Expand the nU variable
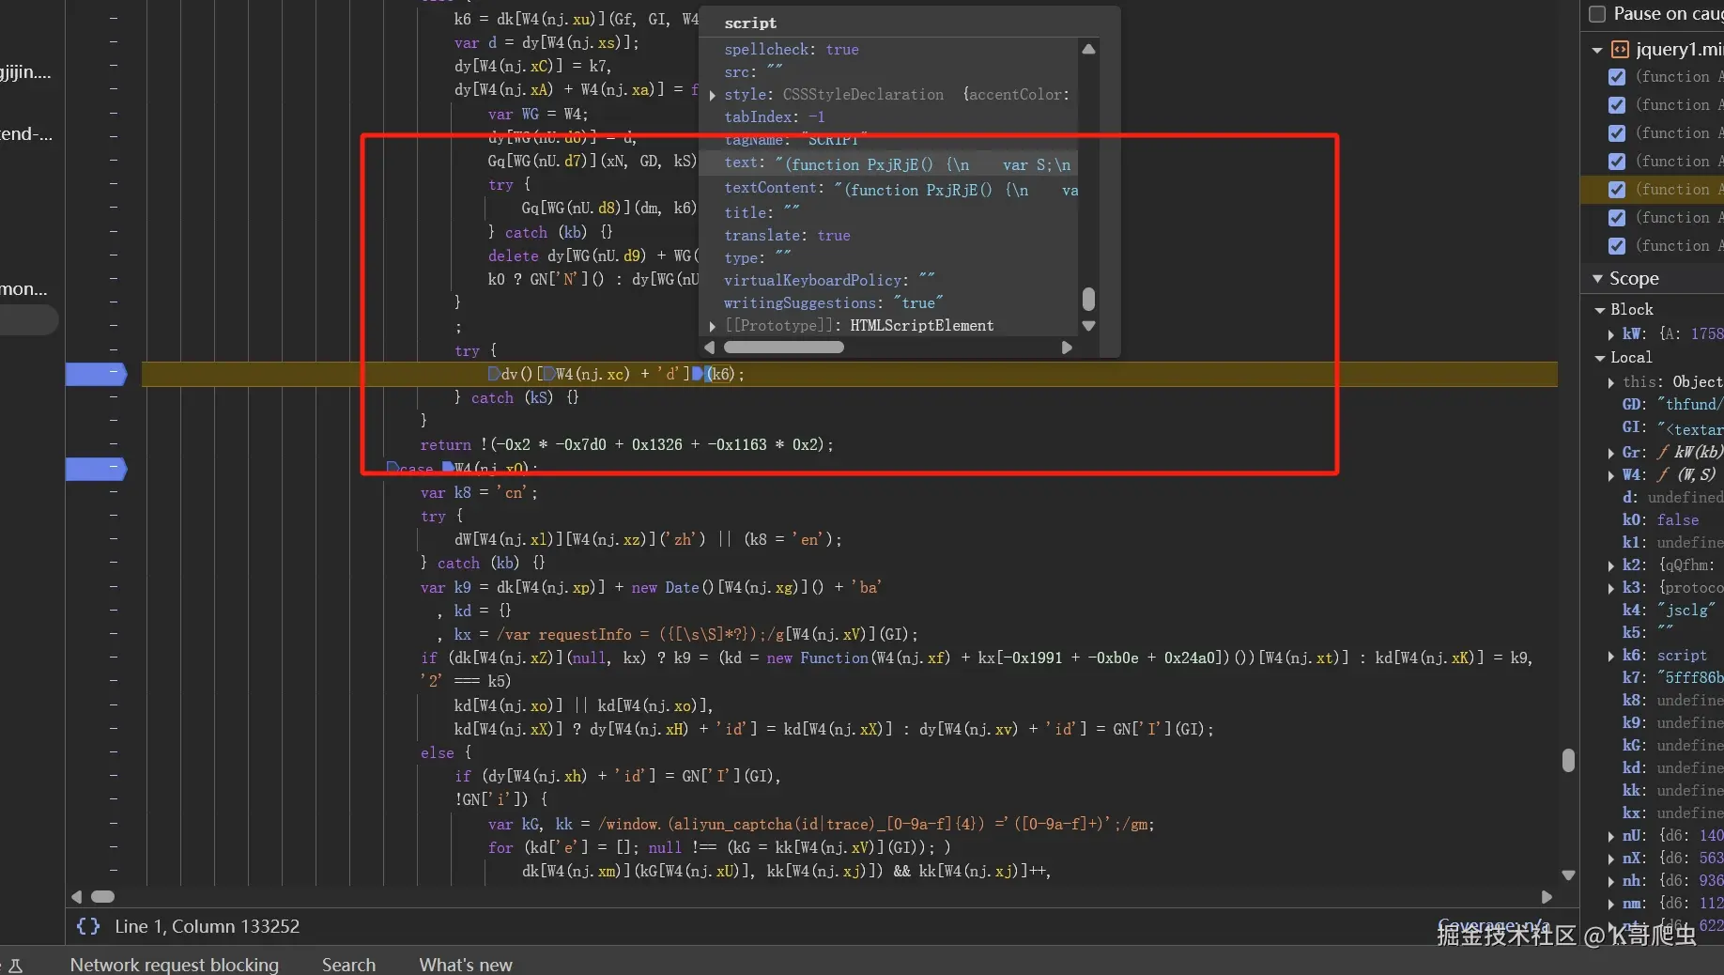Viewport: 1724px width, 975px height. pos(1611,836)
